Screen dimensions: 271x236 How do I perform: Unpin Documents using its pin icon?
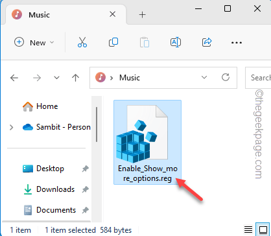(x=85, y=210)
